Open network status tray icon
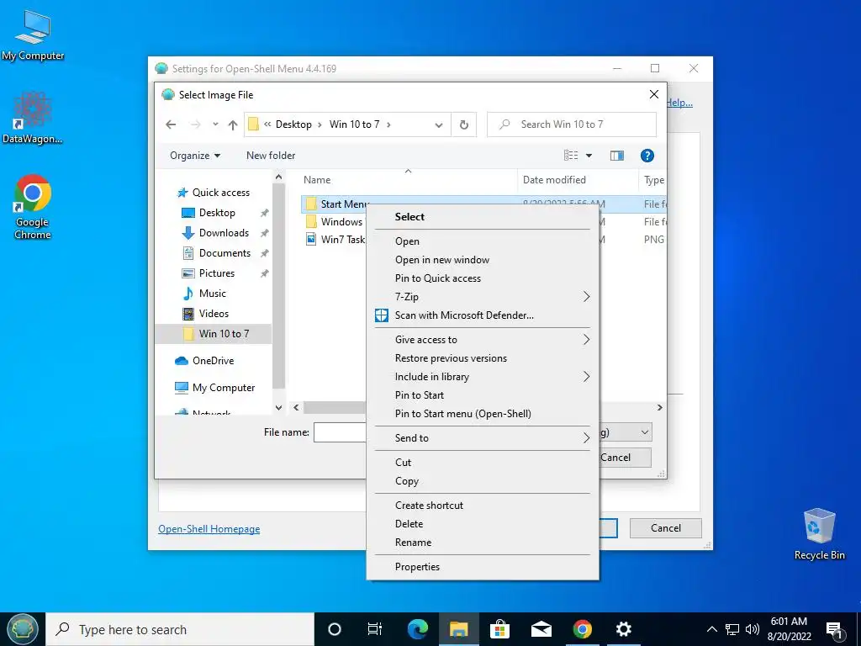Screen dimensions: 861x646 point(732,629)
